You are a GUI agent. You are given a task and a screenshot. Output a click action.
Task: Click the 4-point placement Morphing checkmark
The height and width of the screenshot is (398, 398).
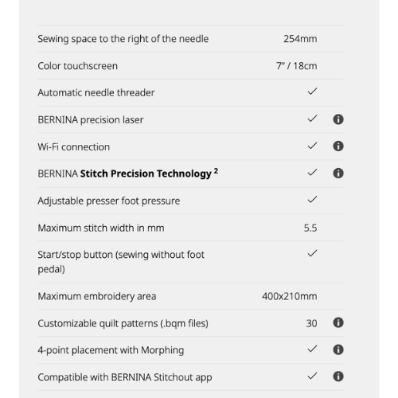point(312,349)
